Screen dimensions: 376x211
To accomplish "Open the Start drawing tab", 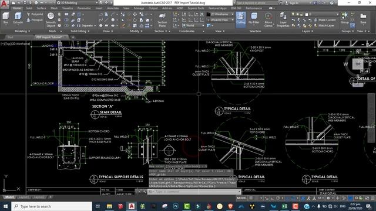I will [x=11, y=37].
